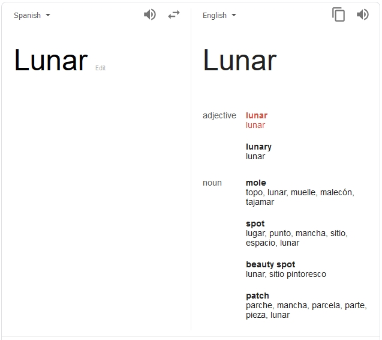Select the 'beauty spot' translation
This screenshot has height=340, width=382.
270,264
